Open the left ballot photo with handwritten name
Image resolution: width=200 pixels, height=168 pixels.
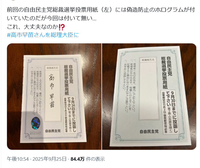coord(54,96)
